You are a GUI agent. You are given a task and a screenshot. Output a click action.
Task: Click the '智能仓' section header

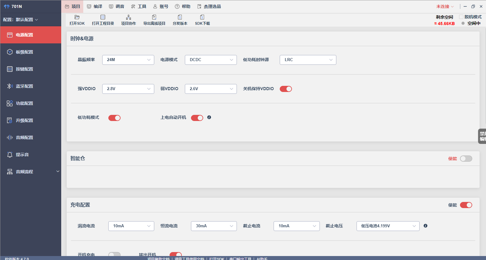pos(78,158)
